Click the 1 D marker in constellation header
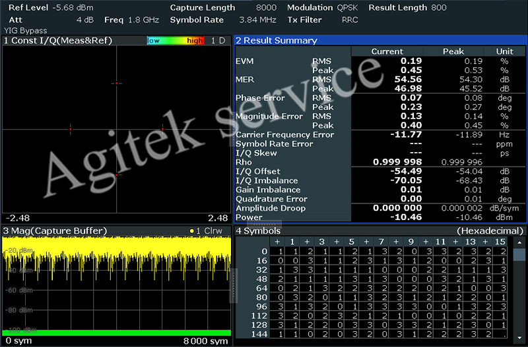Image resolution: width=528 pixels, height=347 pixels. [218, 41]
